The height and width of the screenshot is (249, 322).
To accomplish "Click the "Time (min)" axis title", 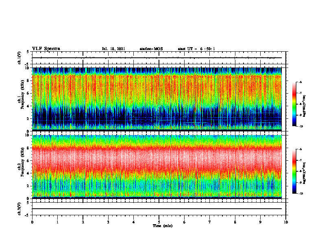I will (163, 226).
